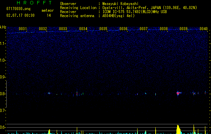Click the Observer field label
The width and height of the screenshot is (211, 134).
[x=68, y=4]
